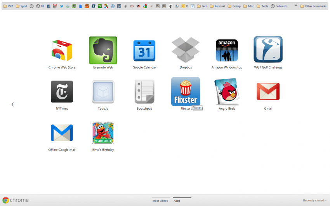Image resolution: width=330 pixels, height=206 pixels.
Task: Launch Elmo's Birthday app
Action: click(103, 133)
